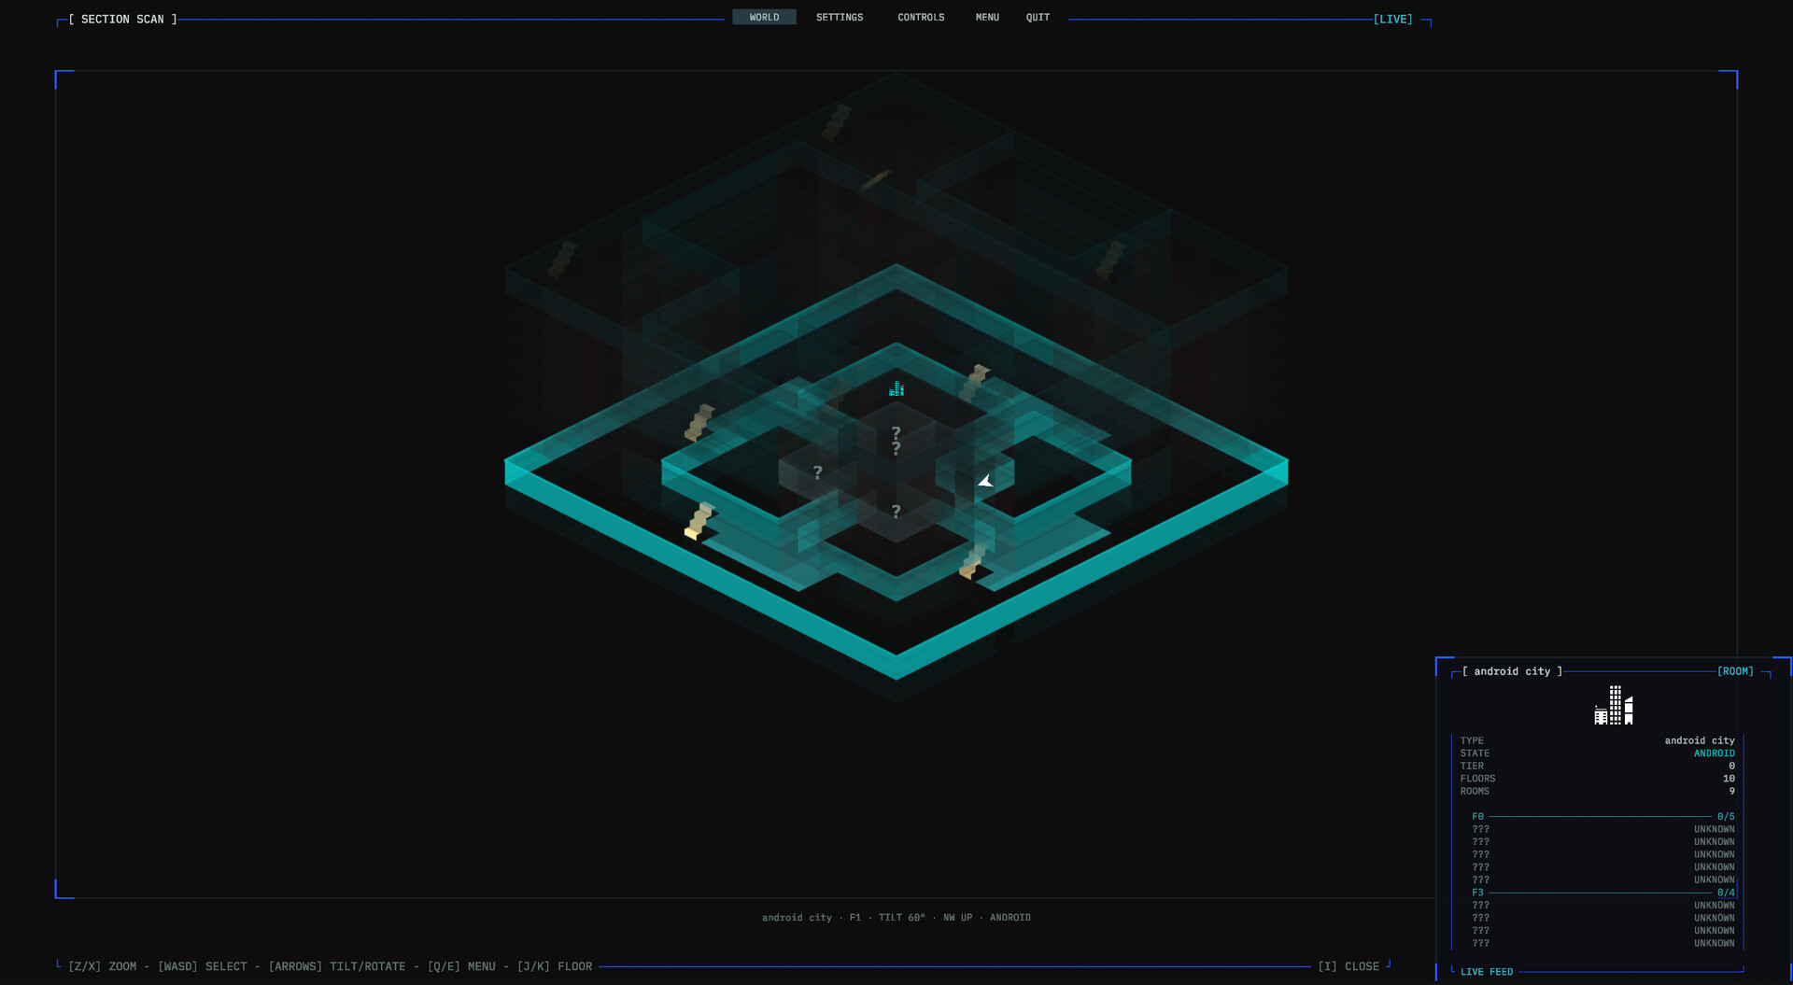Click the FLOORS value 10
Image resolution: width=1793 pixels, height=985 pixels.
pyautogui.click(x=1729, y=779)
